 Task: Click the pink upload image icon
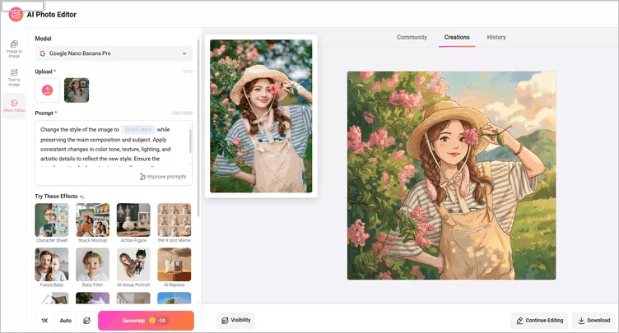tap(48, 90)
